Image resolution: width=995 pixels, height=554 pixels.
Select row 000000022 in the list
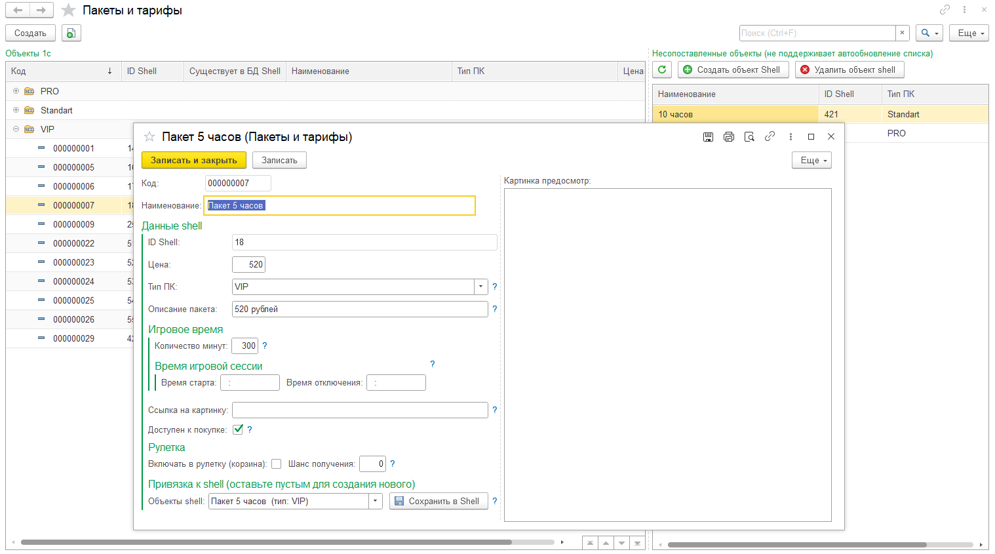point(69,243)
